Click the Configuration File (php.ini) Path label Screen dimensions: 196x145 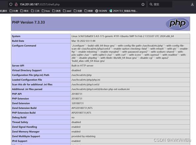31,75
